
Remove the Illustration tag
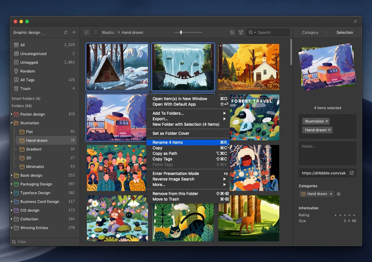point(327,121)
